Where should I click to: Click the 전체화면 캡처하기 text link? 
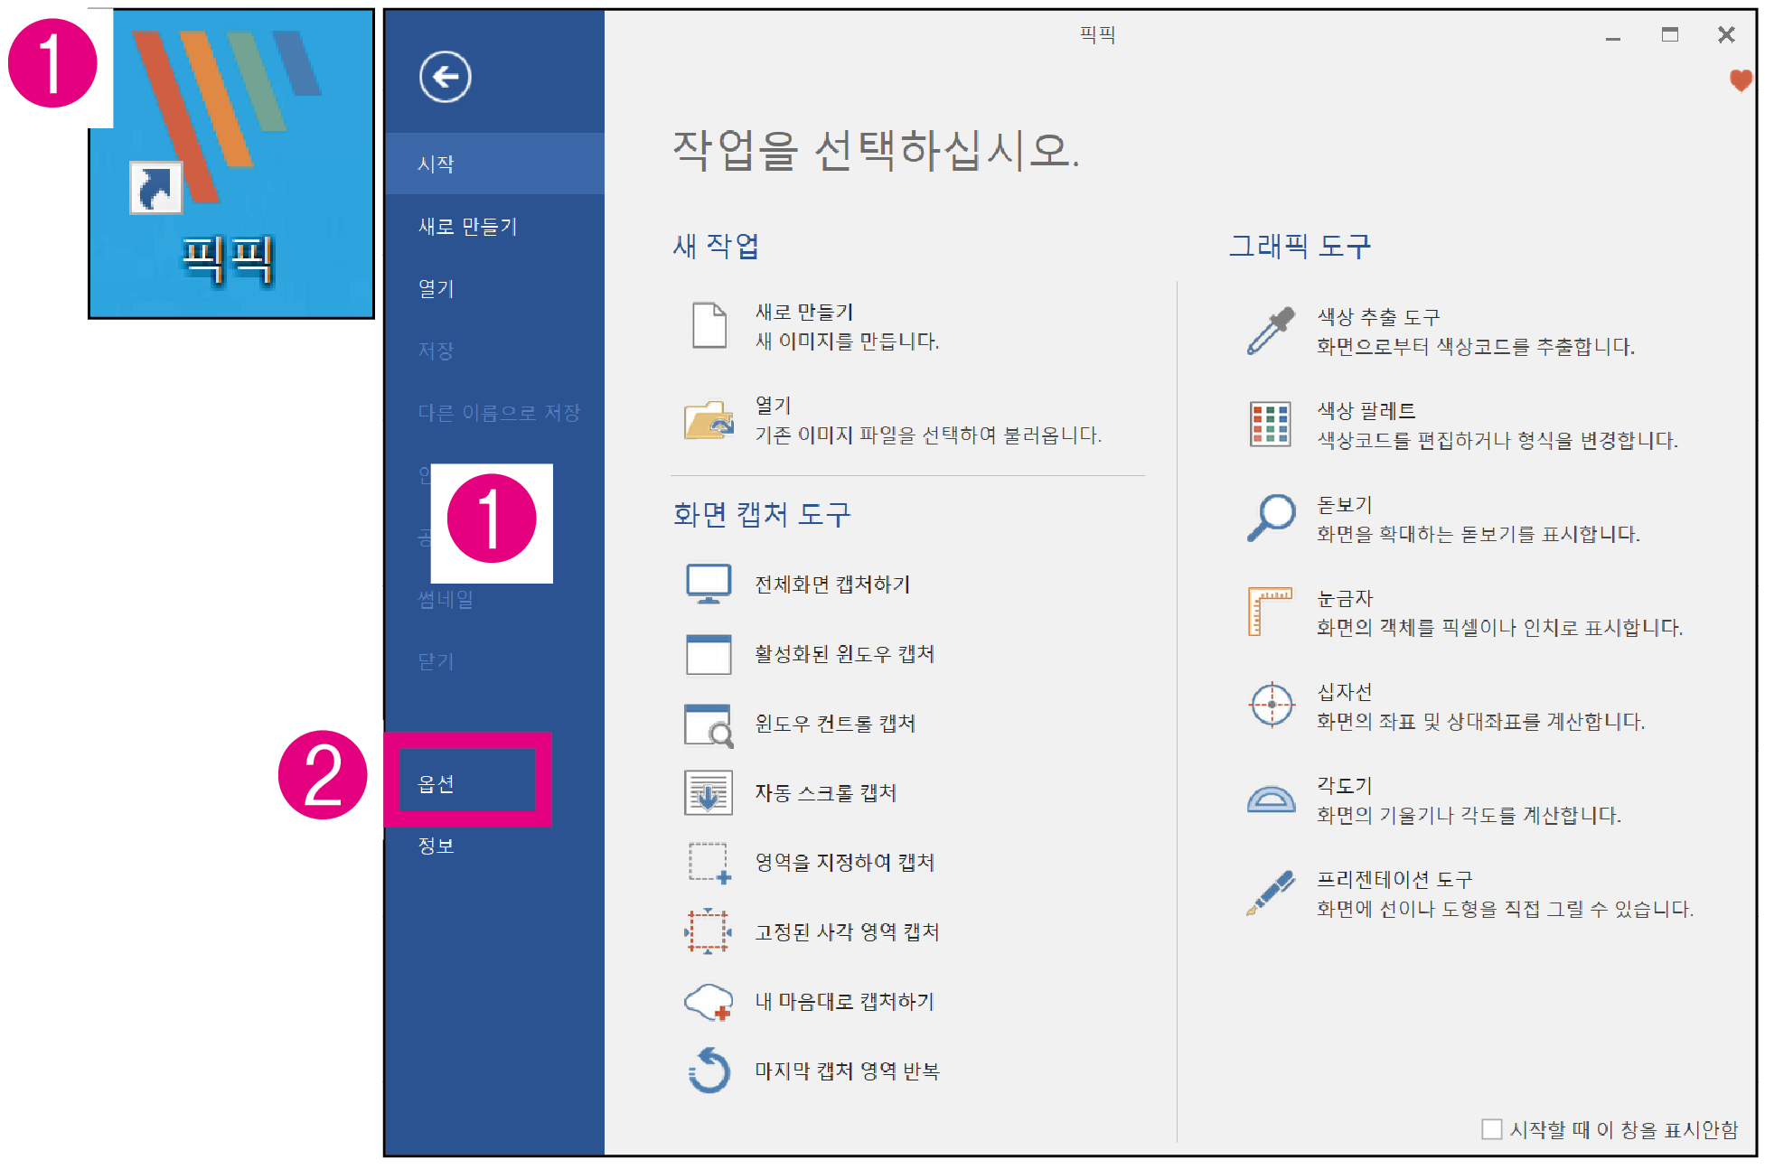point(832,584)
